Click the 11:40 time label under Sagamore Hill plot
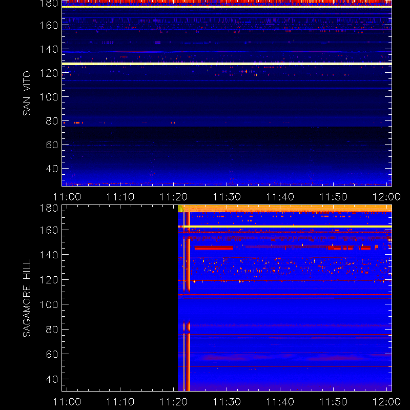Viewport: 410px width, 410px height. click(x=280, y=402)
